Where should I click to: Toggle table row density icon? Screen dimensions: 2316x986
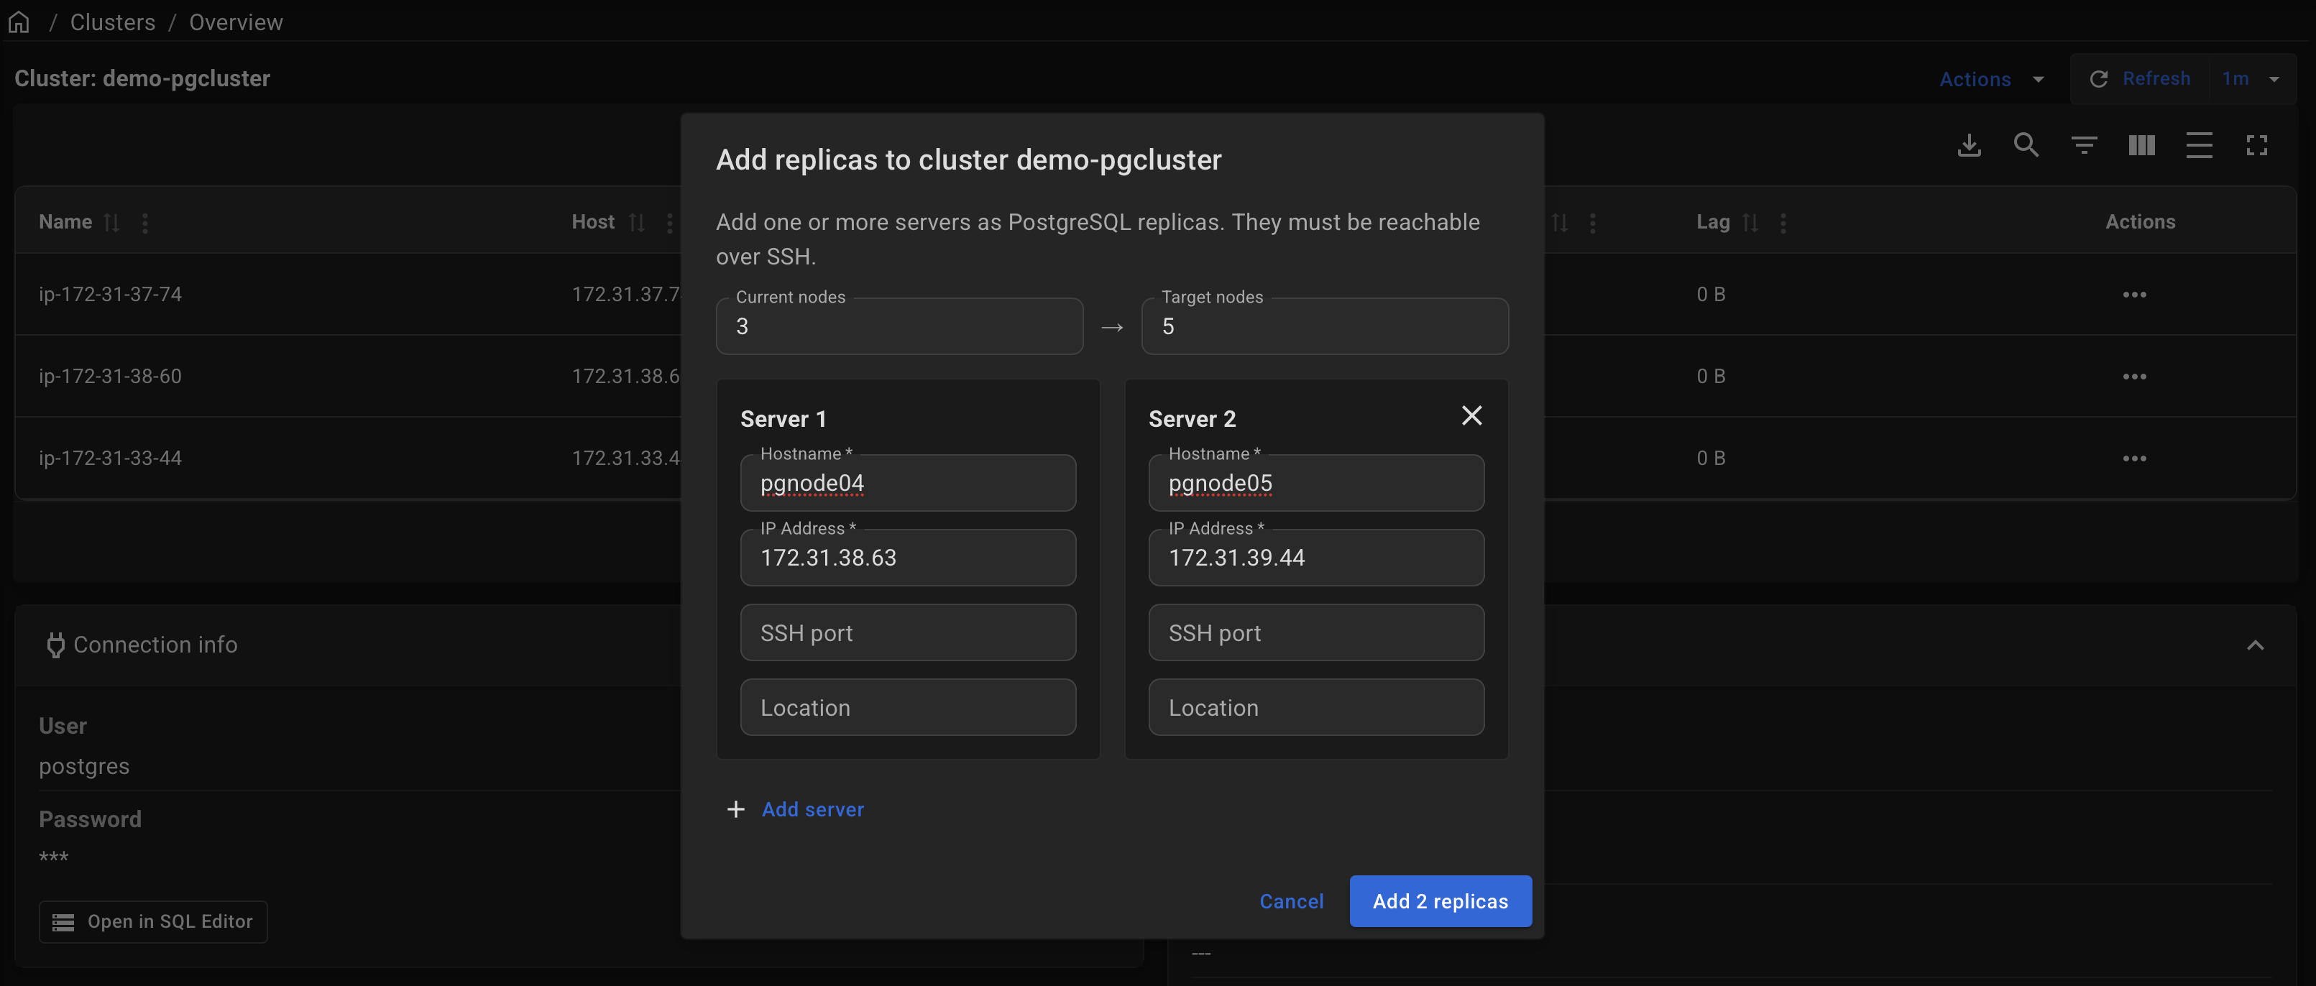coord(2199,144)
